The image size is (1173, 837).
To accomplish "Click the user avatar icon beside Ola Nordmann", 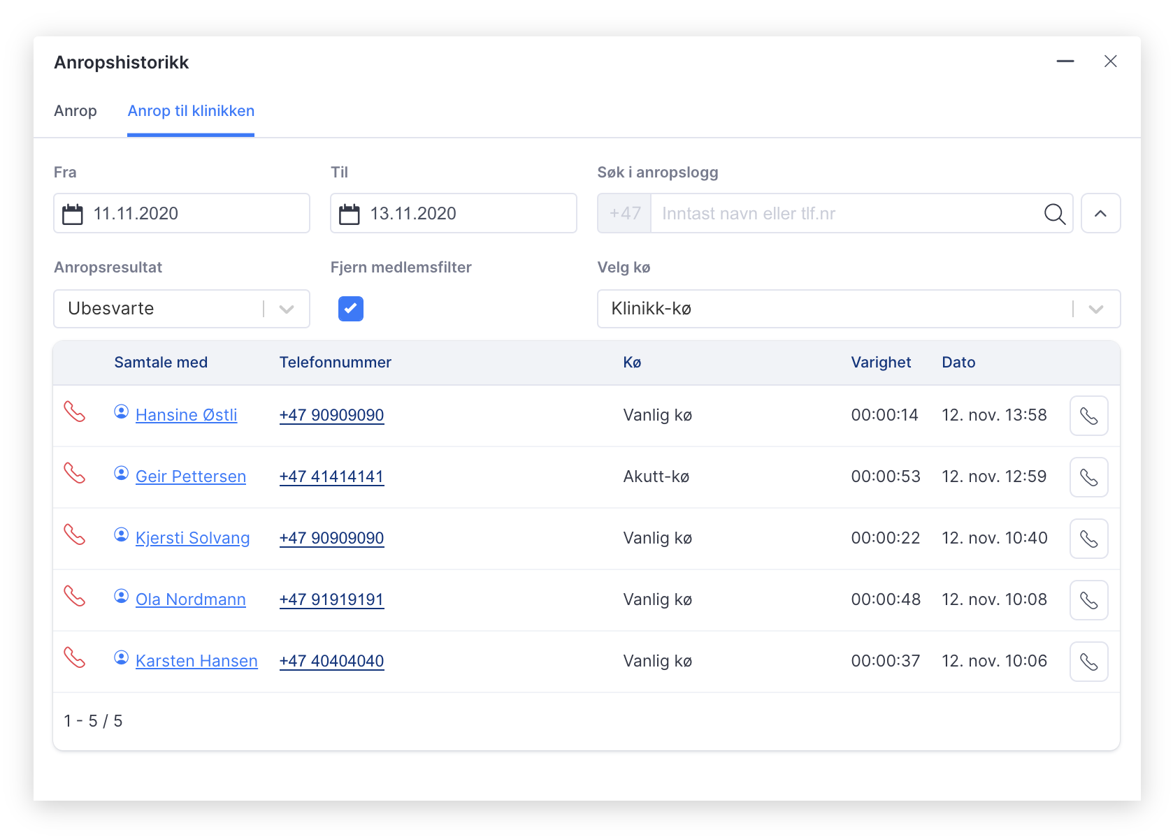I will tap(122, 597).
